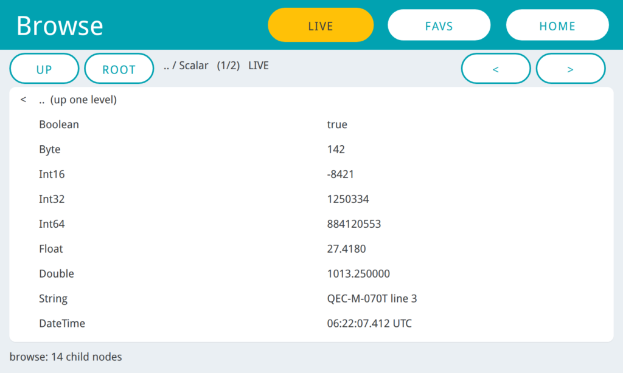This screenshot has height=373, width=623.
Task: Click the Int64 value 884120553
Action: tap(354, 224)
